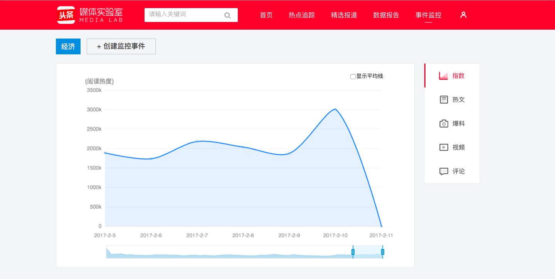
Task: Open the user profile icon
Action: (463, 15)
